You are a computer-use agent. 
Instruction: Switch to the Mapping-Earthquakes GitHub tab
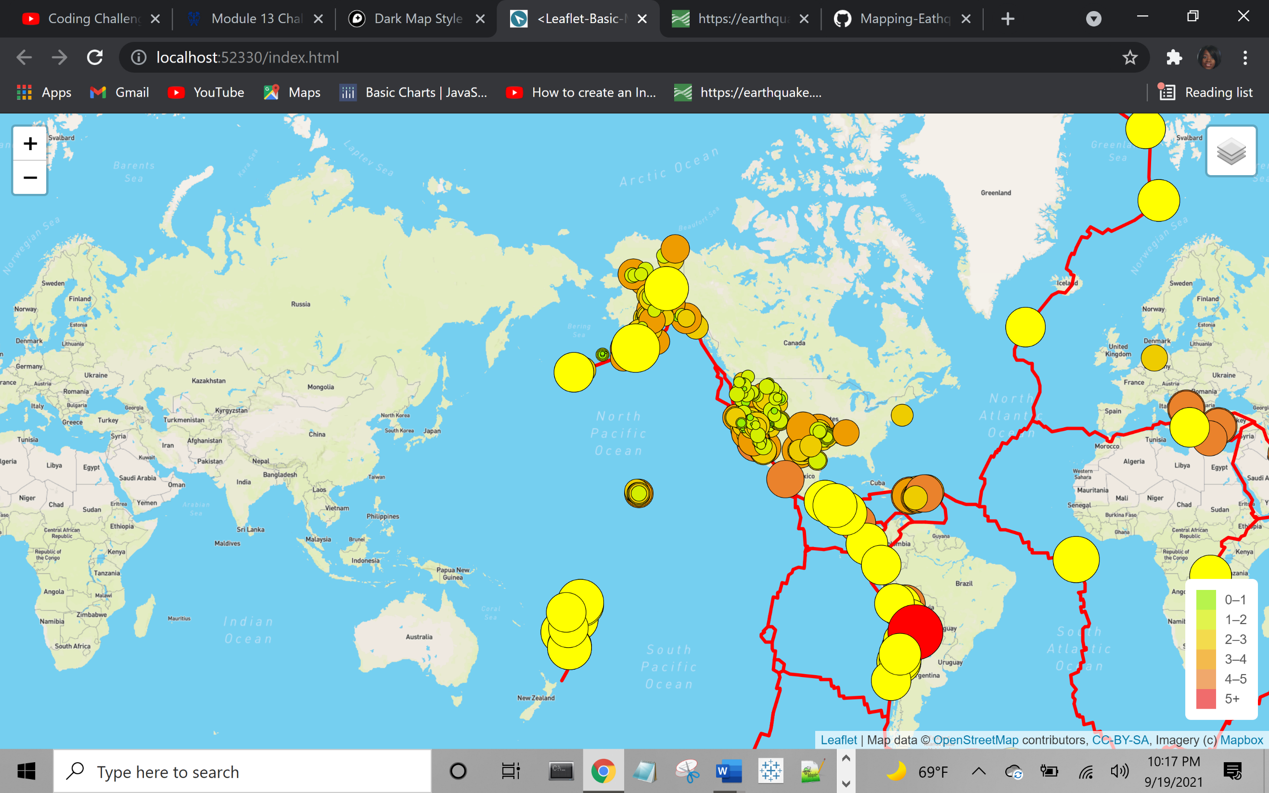pos(903,19)
